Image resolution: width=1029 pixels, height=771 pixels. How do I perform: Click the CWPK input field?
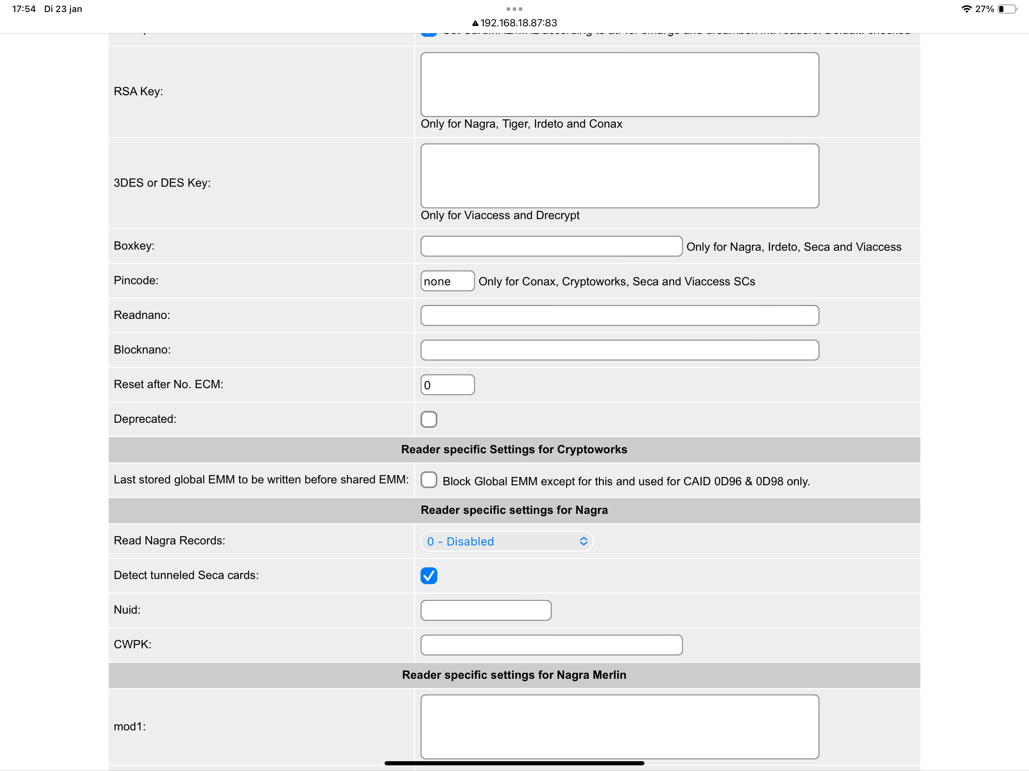pos(551,645)
